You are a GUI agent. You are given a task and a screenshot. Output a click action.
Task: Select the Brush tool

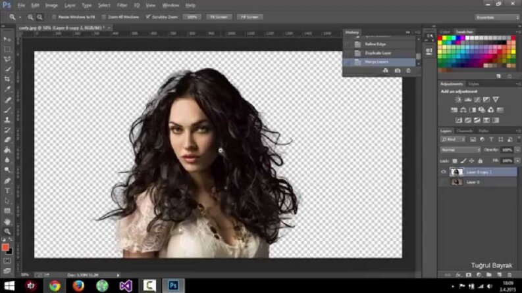click(7, 110)
